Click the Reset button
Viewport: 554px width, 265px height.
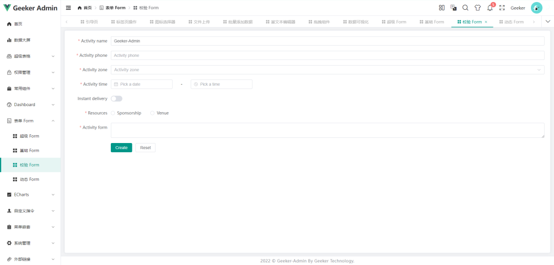pos(146,148)
